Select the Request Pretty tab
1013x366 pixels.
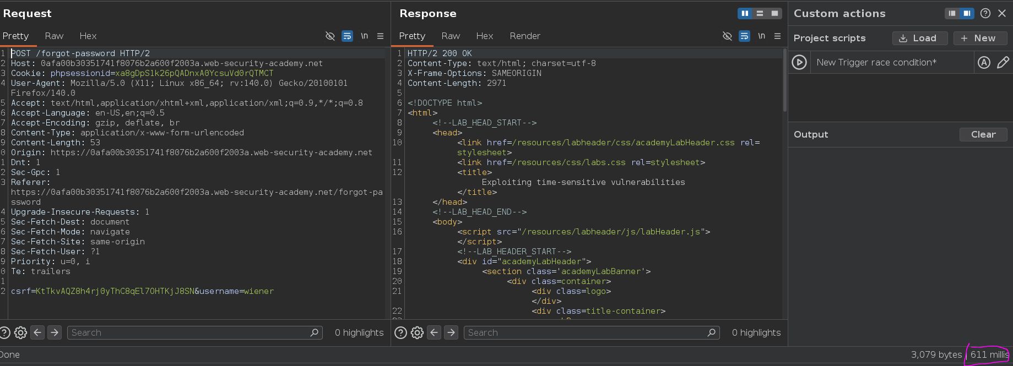(15, 36)
